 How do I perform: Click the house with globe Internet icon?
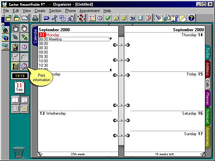tap(5, 30)
